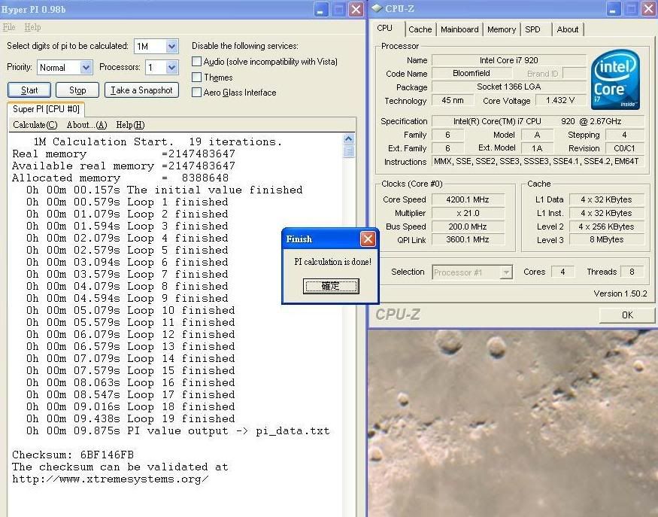Click the Core Voltage value 1.432 V
Viewport: 658px width, 517px height.
point(559,100)
